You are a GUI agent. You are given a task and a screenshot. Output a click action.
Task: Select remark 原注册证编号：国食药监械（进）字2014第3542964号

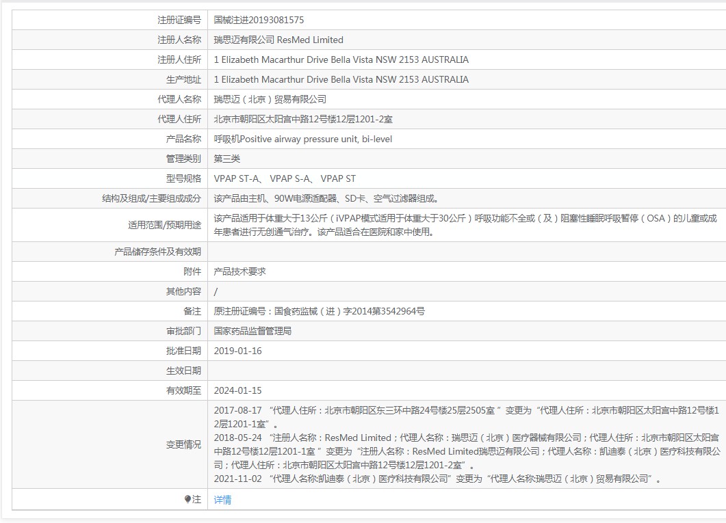coord(319,312)
